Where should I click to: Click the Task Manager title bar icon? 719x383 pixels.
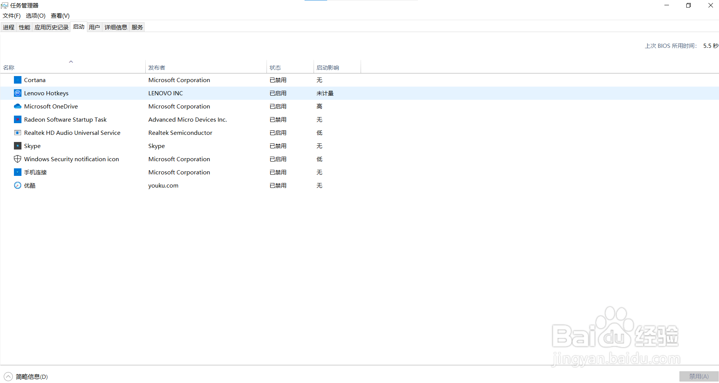[x=5, y=5]
